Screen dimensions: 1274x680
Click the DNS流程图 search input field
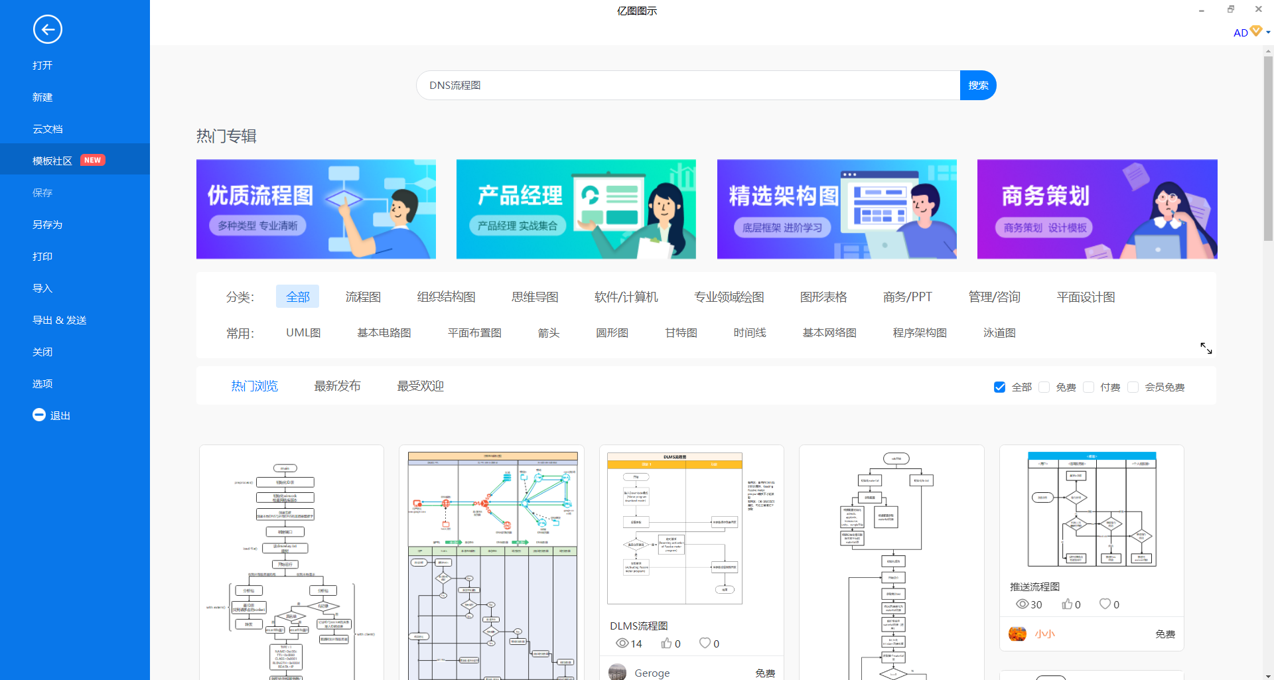(688, 85)
